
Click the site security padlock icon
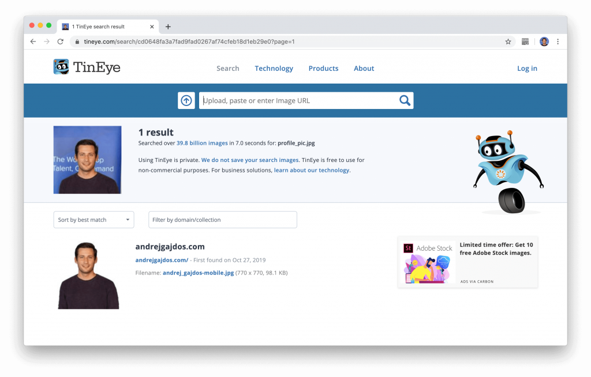77,42
